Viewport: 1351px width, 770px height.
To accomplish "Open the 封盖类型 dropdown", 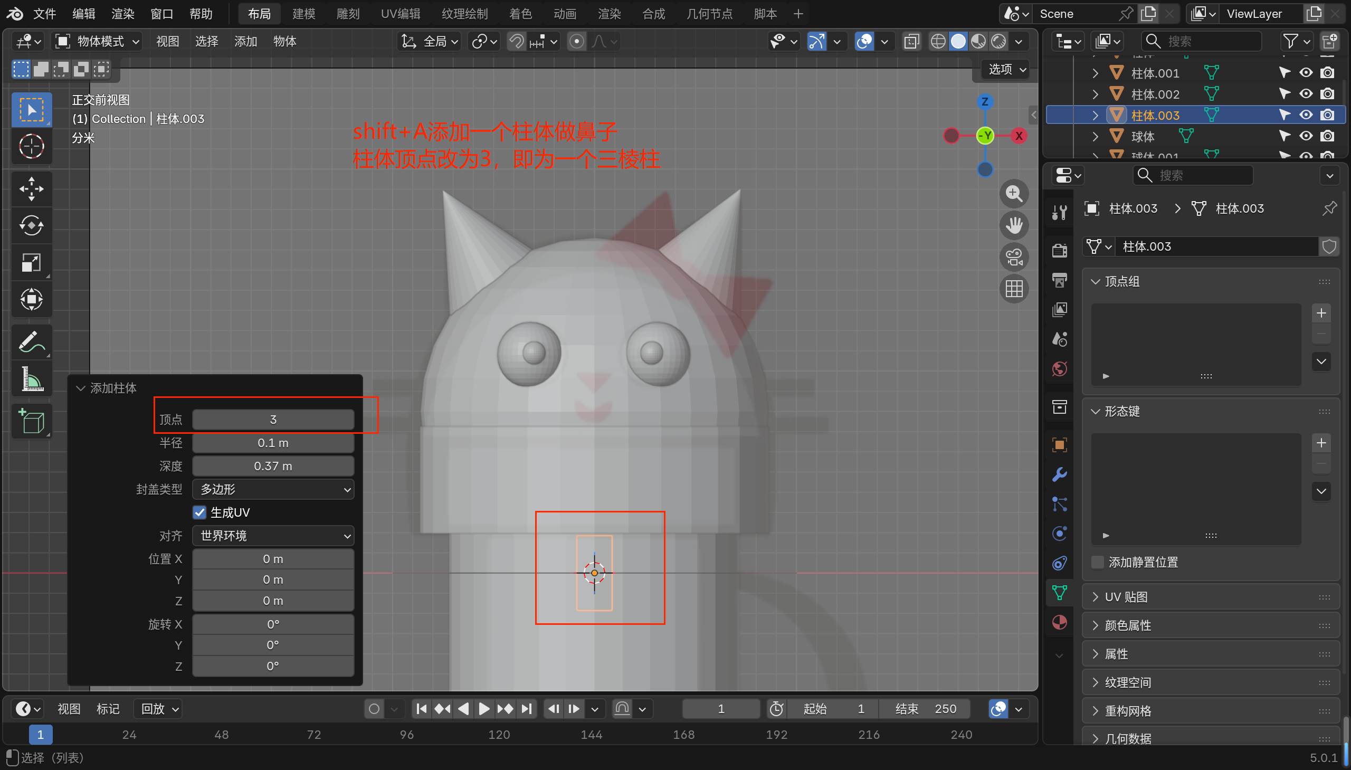I will pos(273,489).
